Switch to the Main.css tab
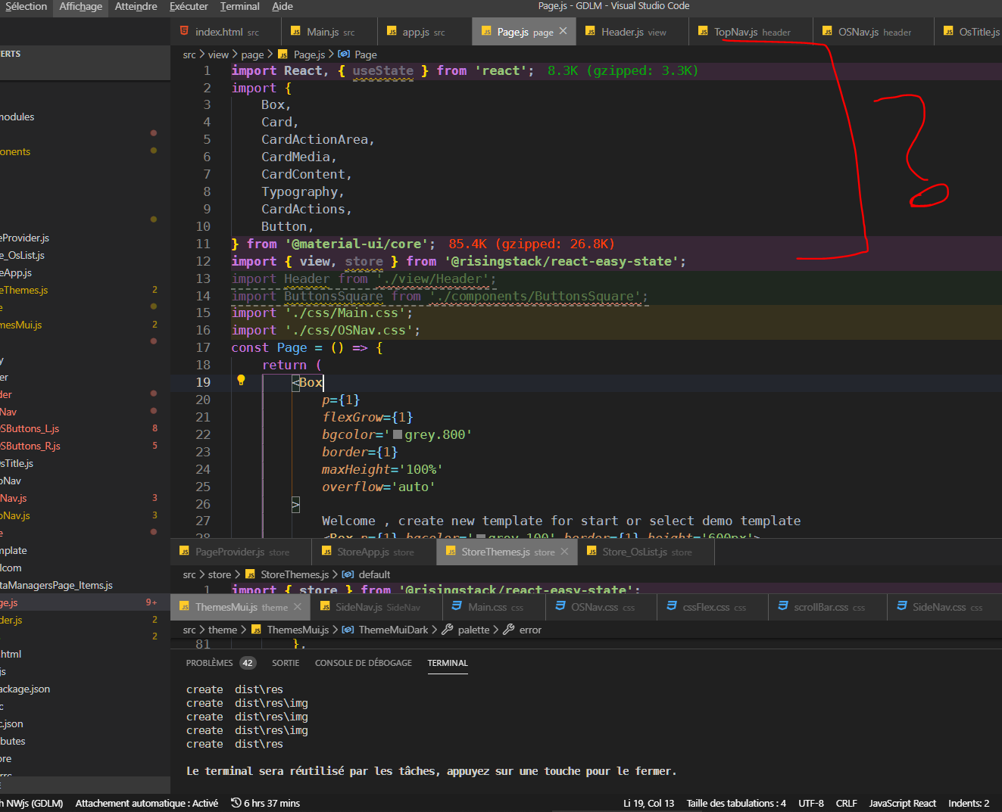This screenshot has height=812, width=1002. click(495, 607)
